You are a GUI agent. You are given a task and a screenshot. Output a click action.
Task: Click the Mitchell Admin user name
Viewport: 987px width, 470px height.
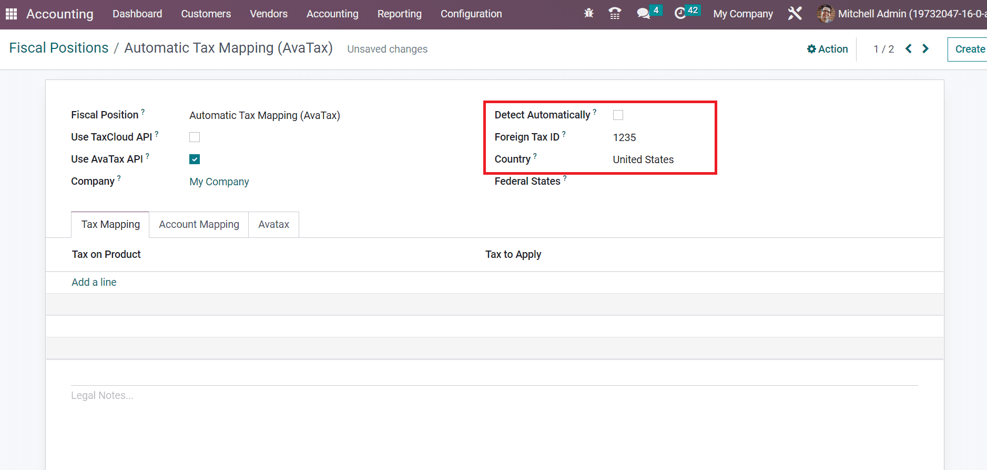click(912, 14)
